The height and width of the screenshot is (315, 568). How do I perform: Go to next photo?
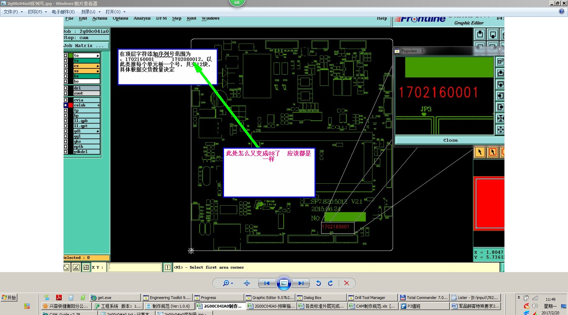301,283
